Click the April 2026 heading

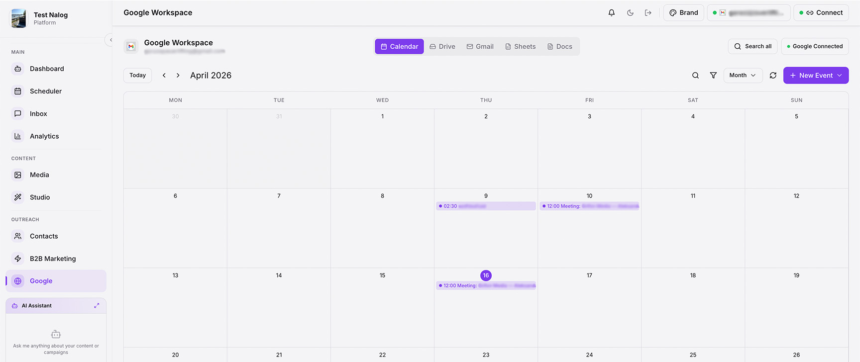point(211,76)
